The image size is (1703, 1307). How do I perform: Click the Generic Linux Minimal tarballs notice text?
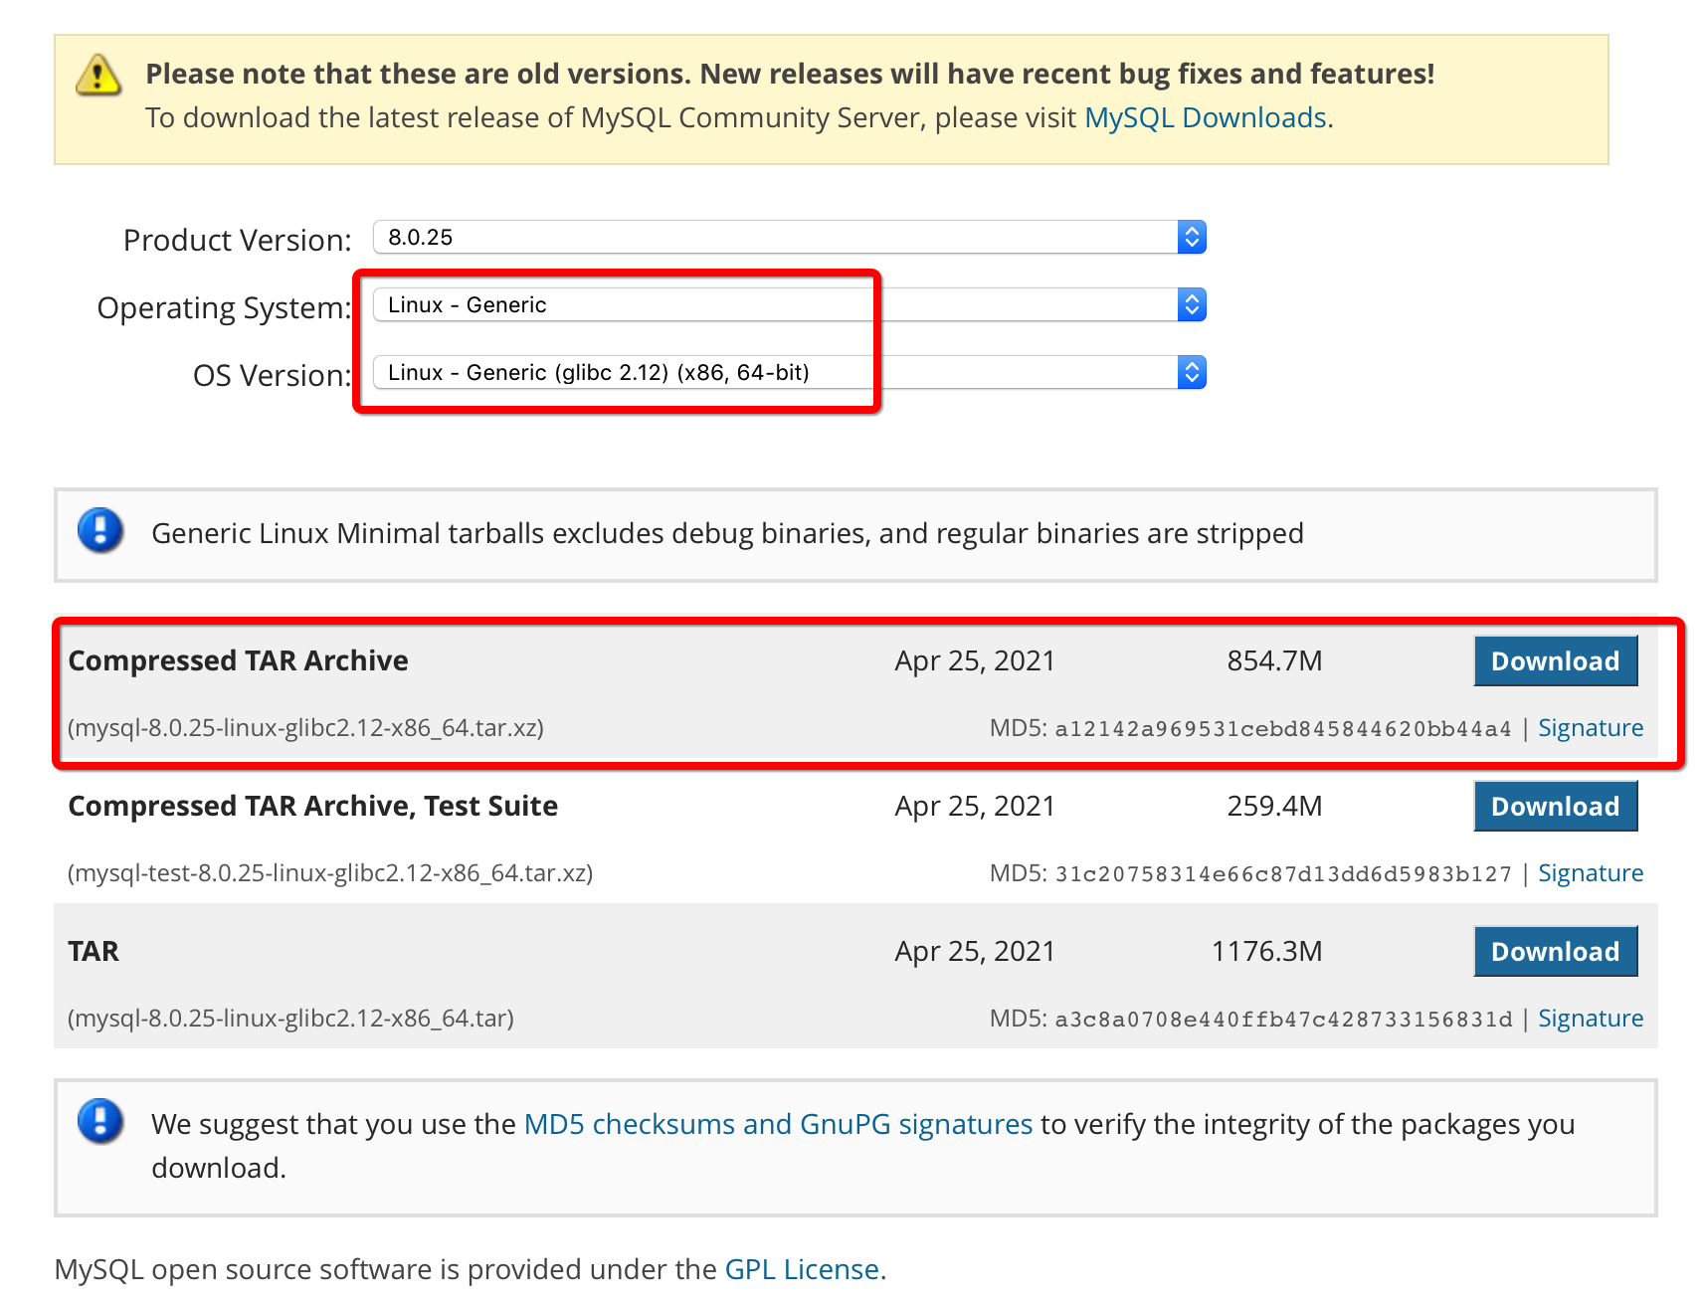click(x=727, y=534)
